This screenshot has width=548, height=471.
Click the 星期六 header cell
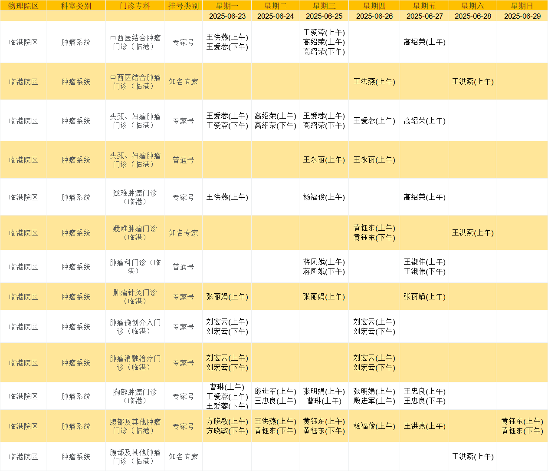pos(473,6)
